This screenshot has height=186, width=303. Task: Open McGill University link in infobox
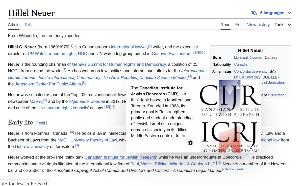click(x=247, y=77)
